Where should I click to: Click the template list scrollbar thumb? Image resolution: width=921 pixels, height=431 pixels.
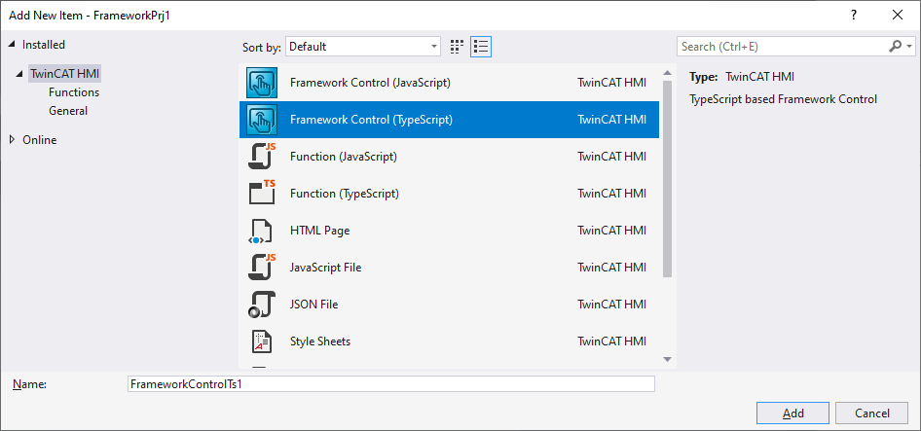click(667, 179)
